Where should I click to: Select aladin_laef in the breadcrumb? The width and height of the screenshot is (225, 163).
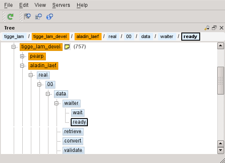coord(88,36)
